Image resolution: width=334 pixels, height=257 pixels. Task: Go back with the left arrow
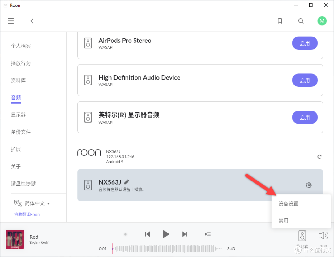click(x=32, y=21)
